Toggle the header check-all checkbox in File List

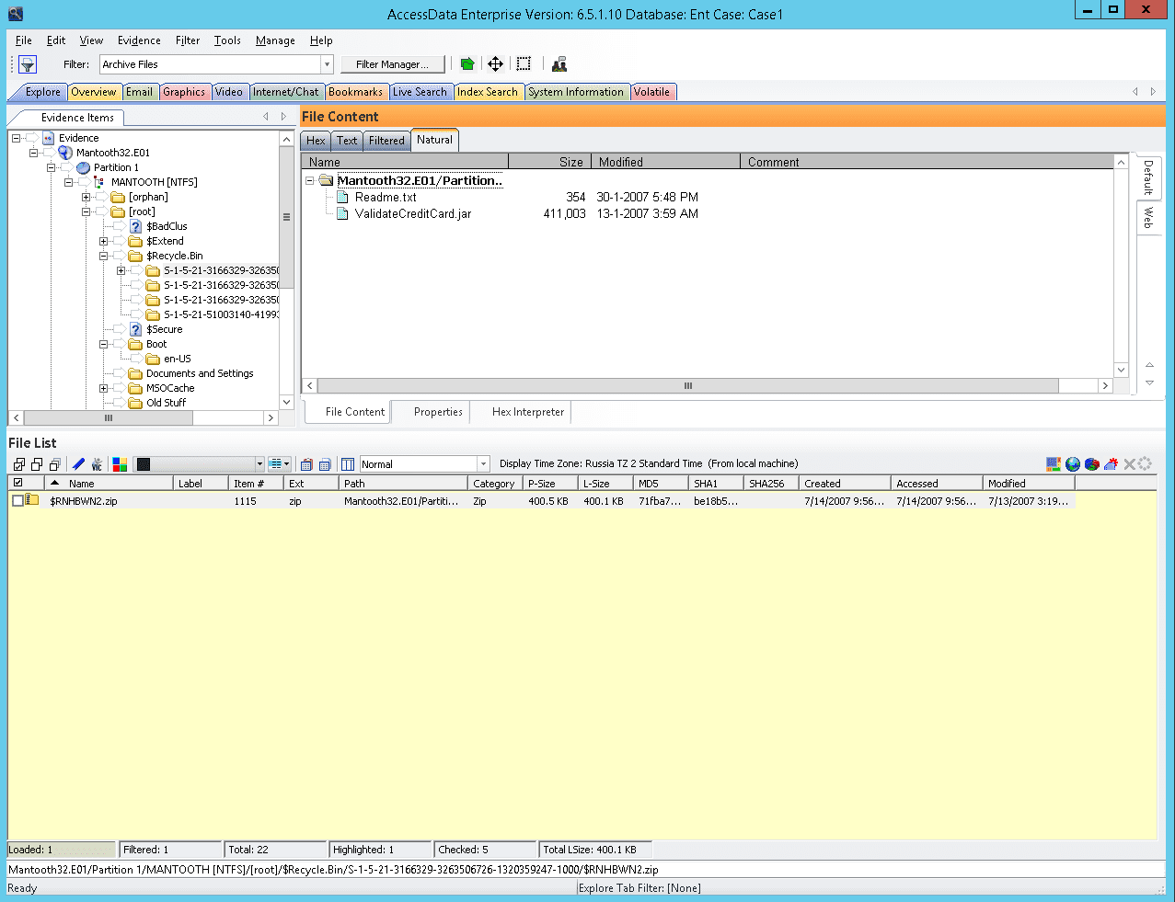point(17,483)
